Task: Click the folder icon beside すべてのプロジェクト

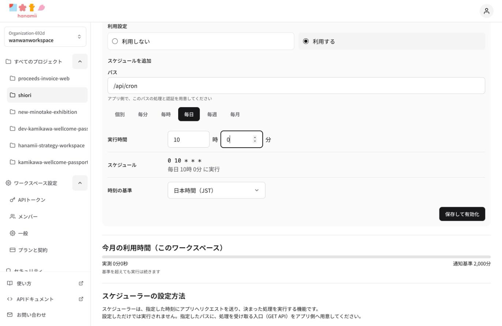Action: 8,61
